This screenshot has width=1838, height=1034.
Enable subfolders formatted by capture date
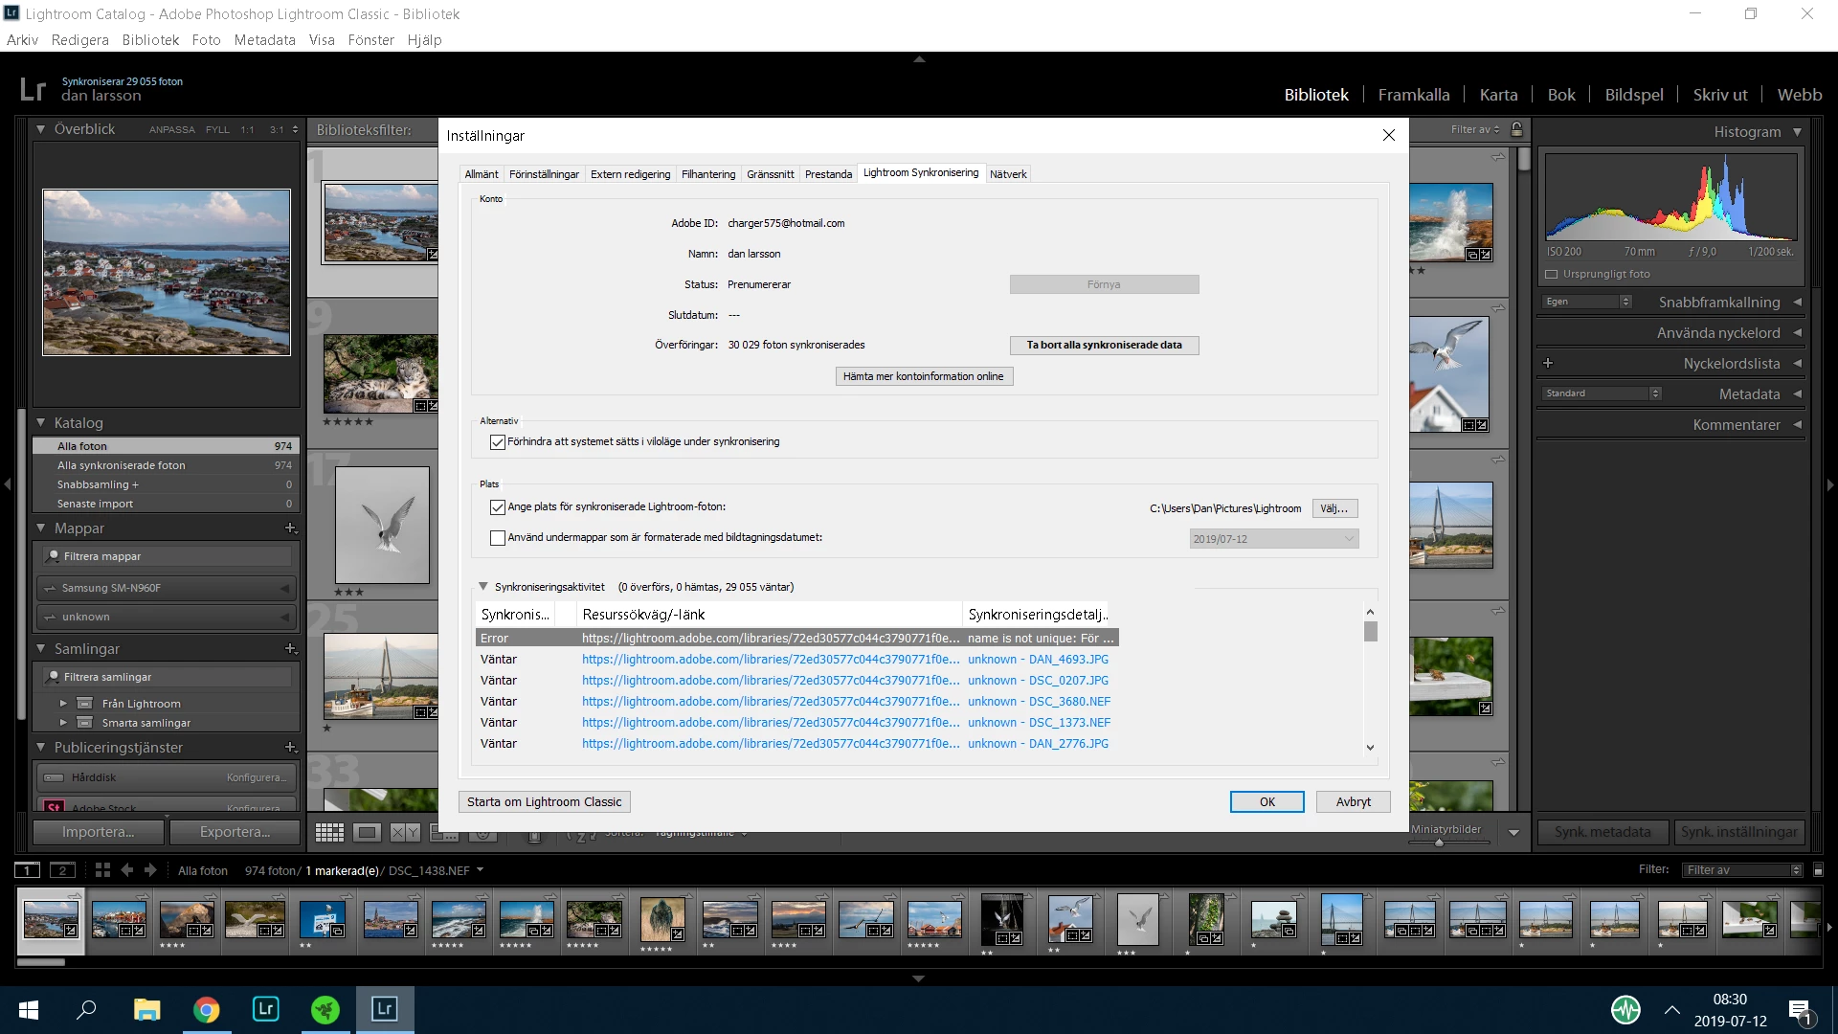point(498,538)
